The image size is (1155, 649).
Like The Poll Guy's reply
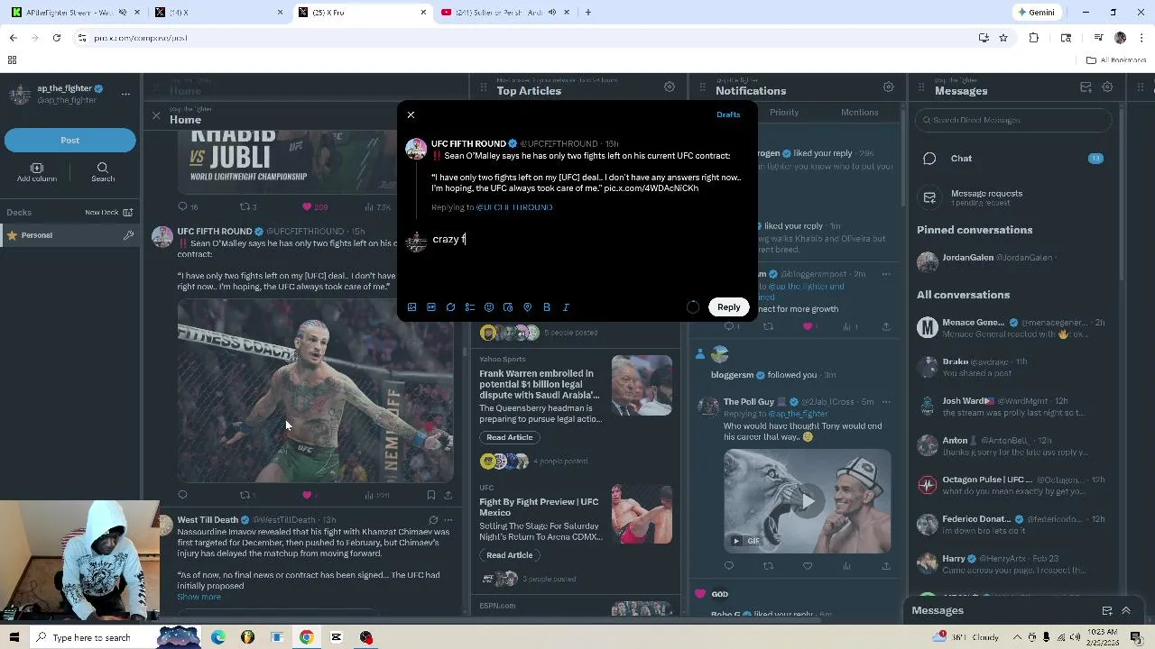pyautogui.click(x=808, y=566)
